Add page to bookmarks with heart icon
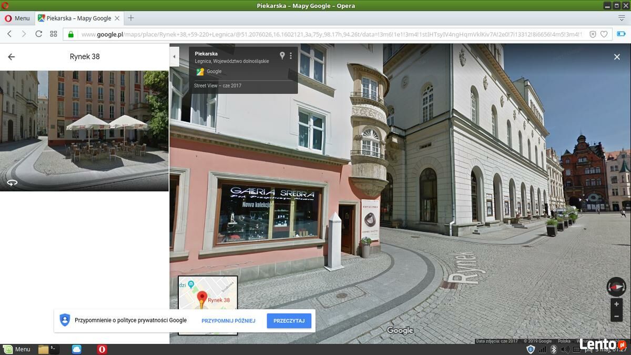 click(x=604, y=34)
